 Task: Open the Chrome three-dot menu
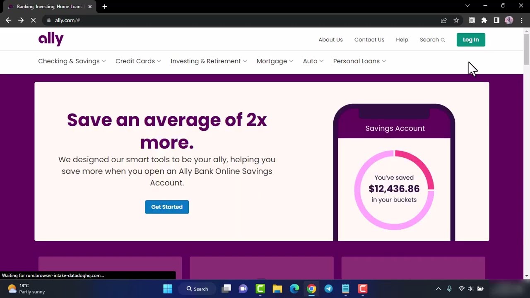coord(521,20)
